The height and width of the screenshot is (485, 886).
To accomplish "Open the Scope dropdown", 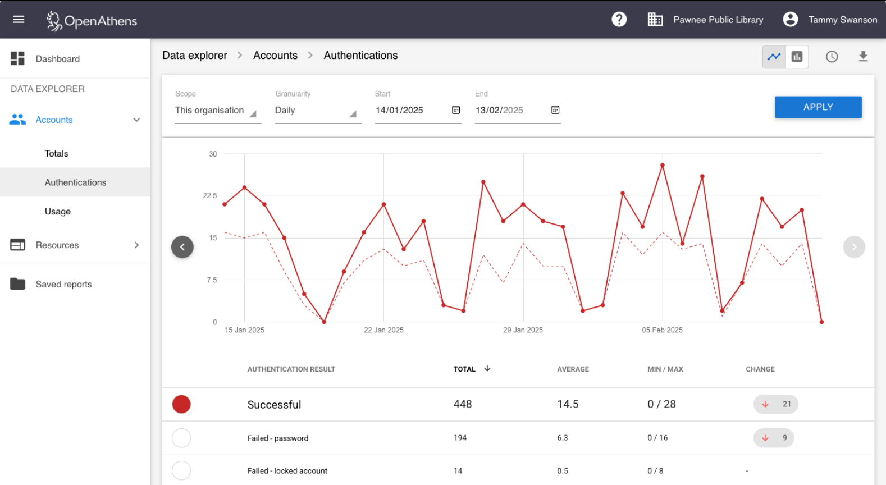I will [218, 111].
